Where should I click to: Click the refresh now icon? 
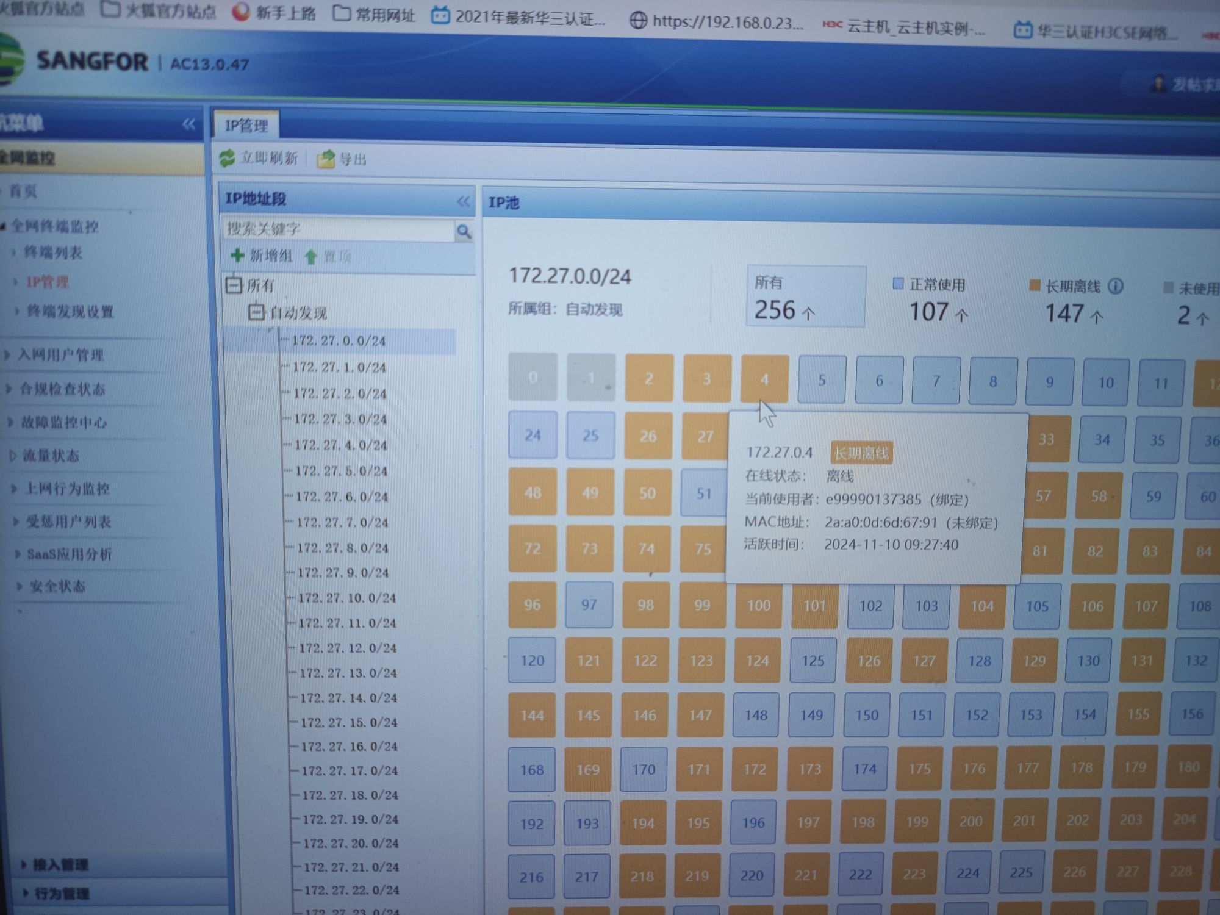(227, 158)
